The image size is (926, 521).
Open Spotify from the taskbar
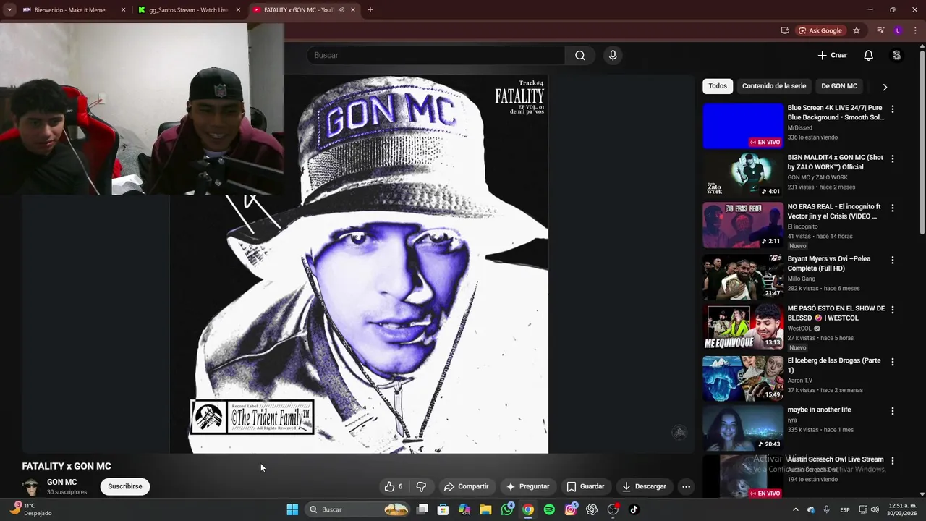[549, 509]
